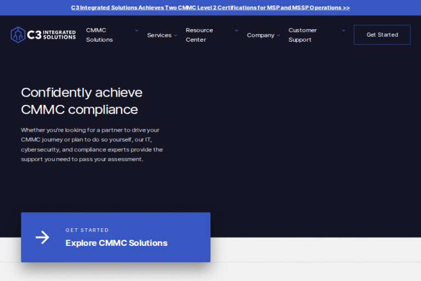Click the C3 hexagon logo icon
This screenshot has height=281, width=421.
(18, 35)
